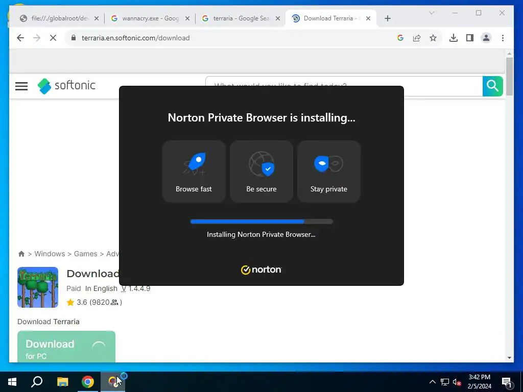Click the Stay private mask card
This screenshot has height=392, width=523.
point(329,171)
